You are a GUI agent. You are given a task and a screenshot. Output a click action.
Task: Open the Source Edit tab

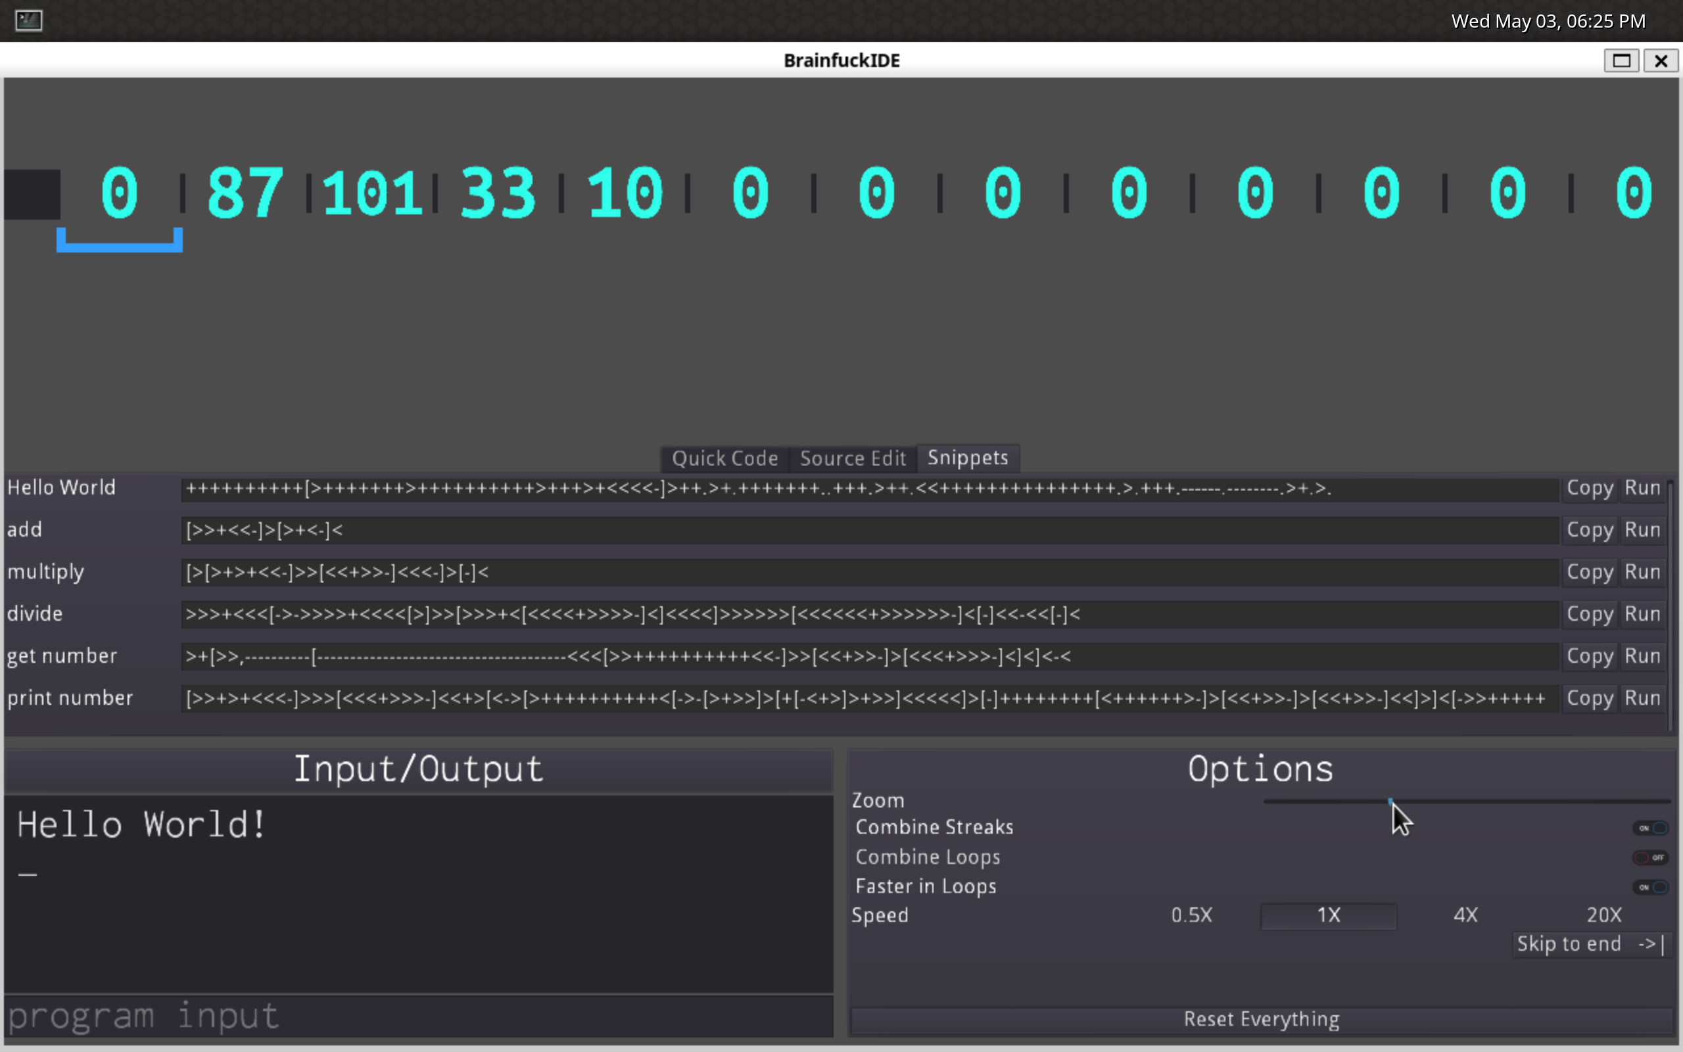click(853, 458)
